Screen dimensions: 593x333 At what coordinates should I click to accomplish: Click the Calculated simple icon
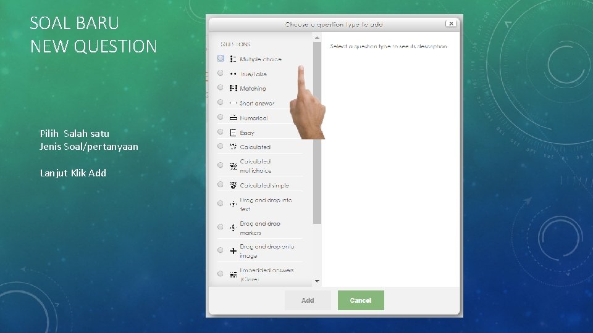pos(233,185)
